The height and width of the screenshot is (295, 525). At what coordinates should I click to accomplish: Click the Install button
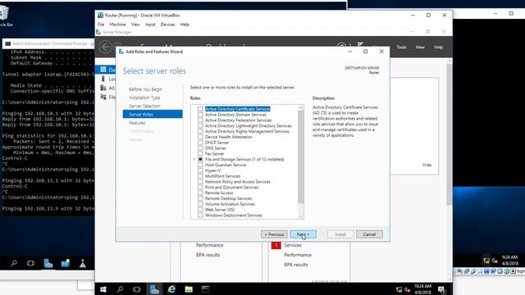coord(340,234)
